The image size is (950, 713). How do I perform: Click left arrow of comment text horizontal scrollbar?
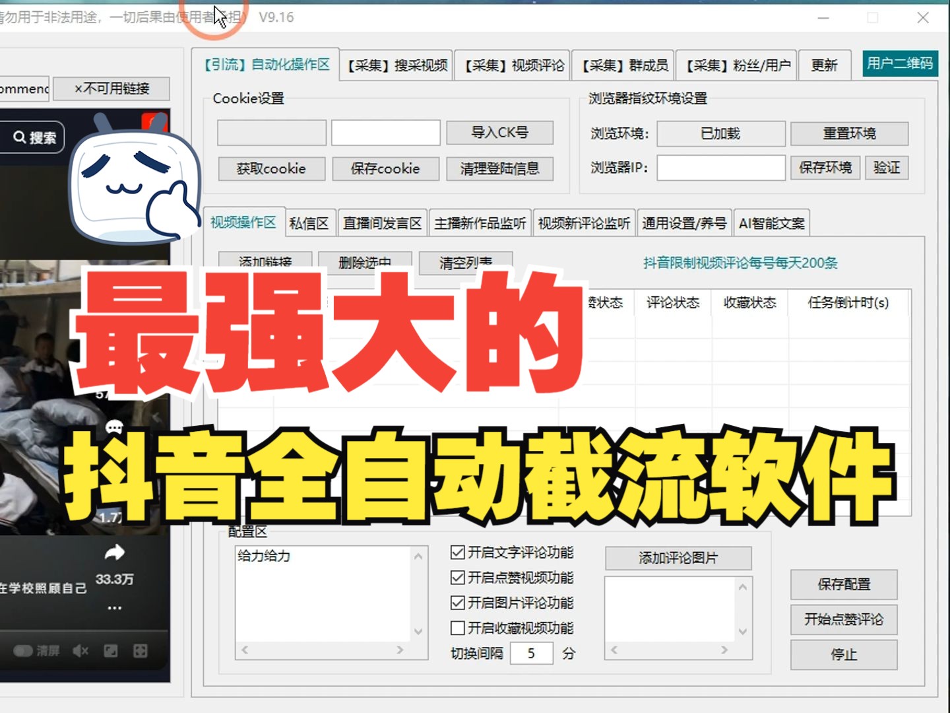point(245,650)
